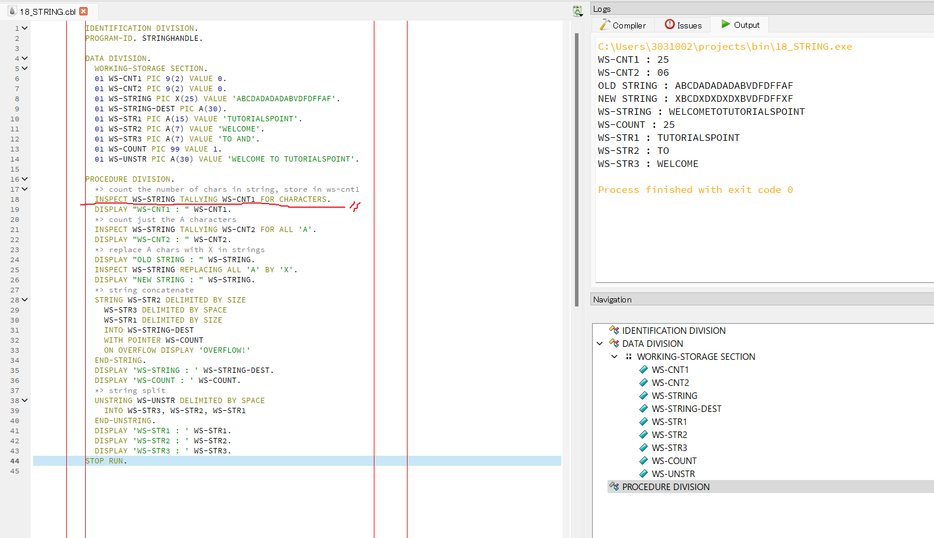Click the green Output play icon
934x538 pixels.
tap(726, 24)
